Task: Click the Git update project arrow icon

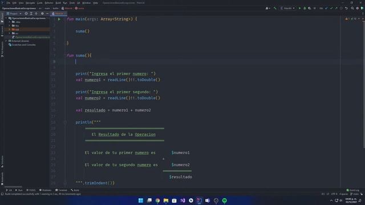Action: pyautogui.click(x=326, y=8)
